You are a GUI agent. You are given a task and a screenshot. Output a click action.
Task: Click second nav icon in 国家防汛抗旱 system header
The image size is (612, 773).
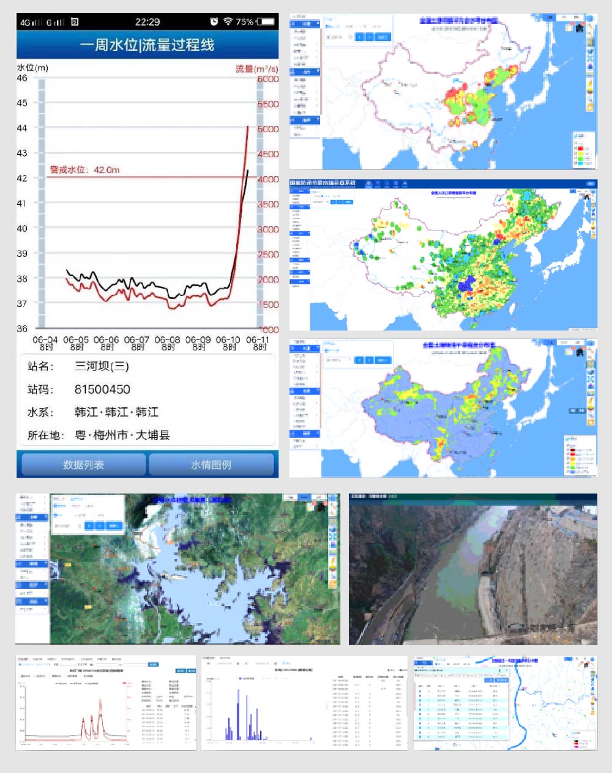pos(378,183)
